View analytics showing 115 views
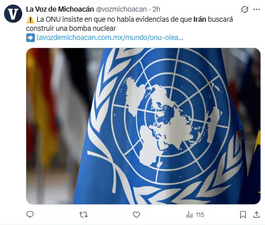The image size is (265, 225). click(x=195, y=215)
